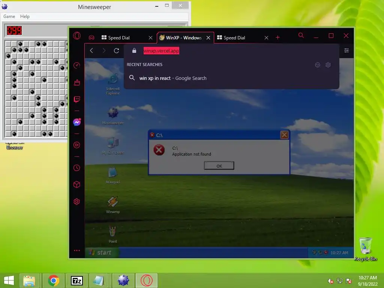Click Winamp icon on XP desktop

tap(113, 205)
